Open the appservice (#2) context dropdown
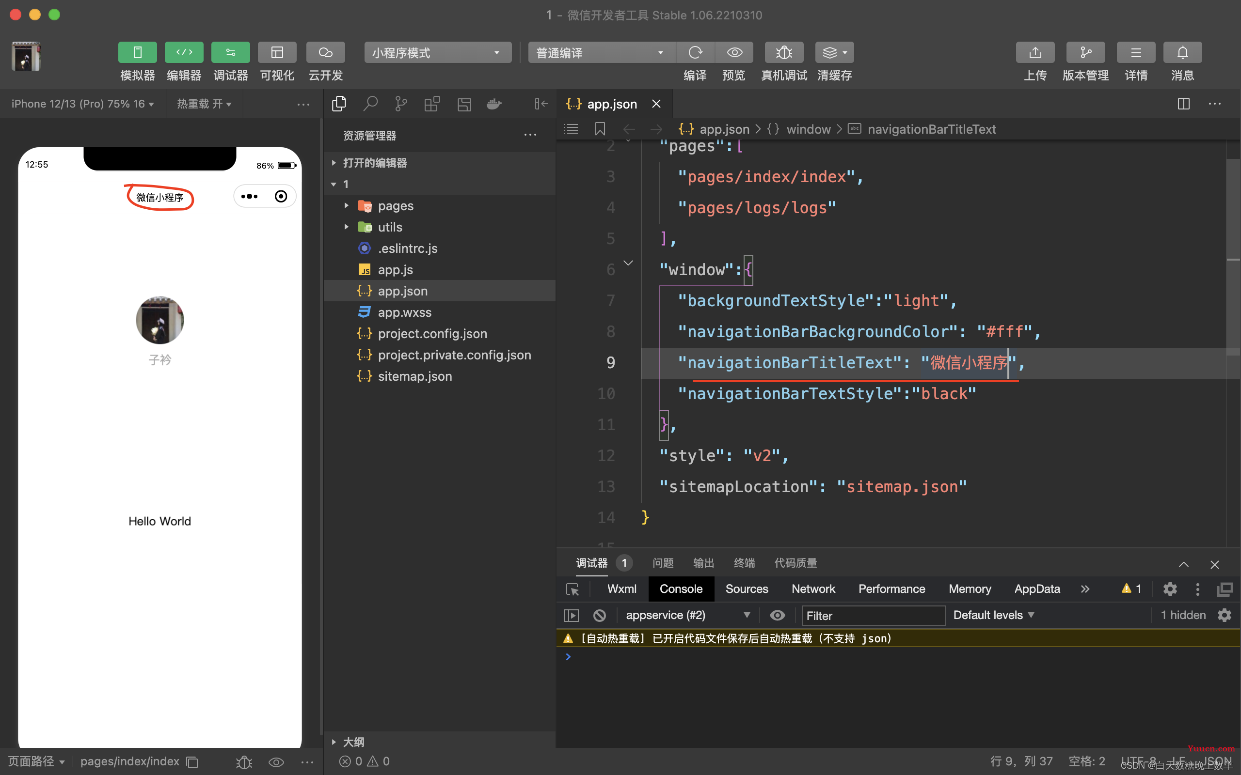The height and width of the screenshot is (775, 1241). pyautogui.click(x=687, y=615)
